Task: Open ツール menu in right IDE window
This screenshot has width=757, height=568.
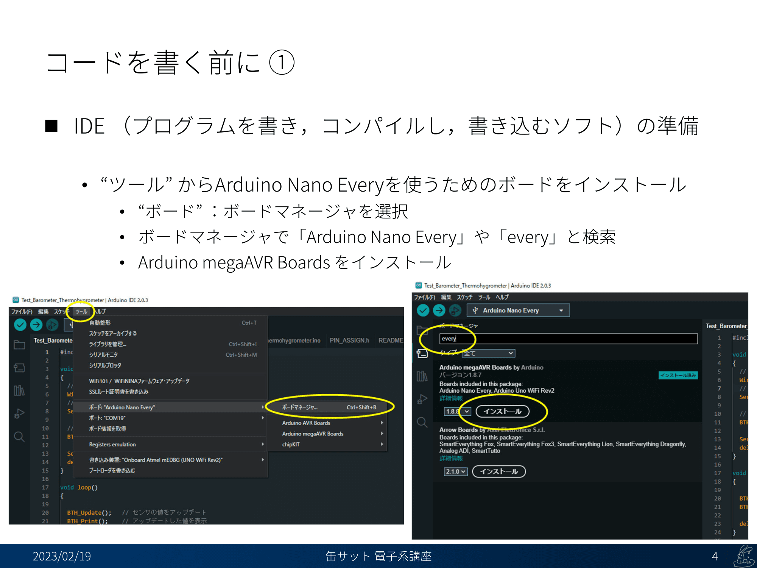Action: [x=484, y=297]
